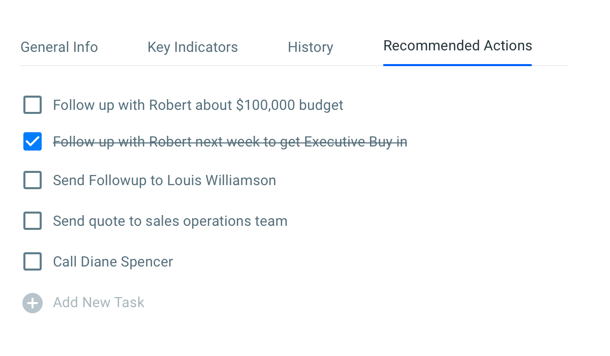The height and width of the screenshot is (356, 610).
Task: Click the white checkmark in the blue checkbox
Action: coord(33,142)
